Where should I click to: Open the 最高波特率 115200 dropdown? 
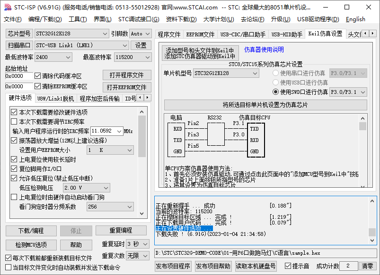click(x=133, y=57)
